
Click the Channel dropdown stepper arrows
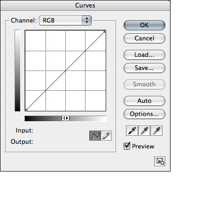coord(86,20)
